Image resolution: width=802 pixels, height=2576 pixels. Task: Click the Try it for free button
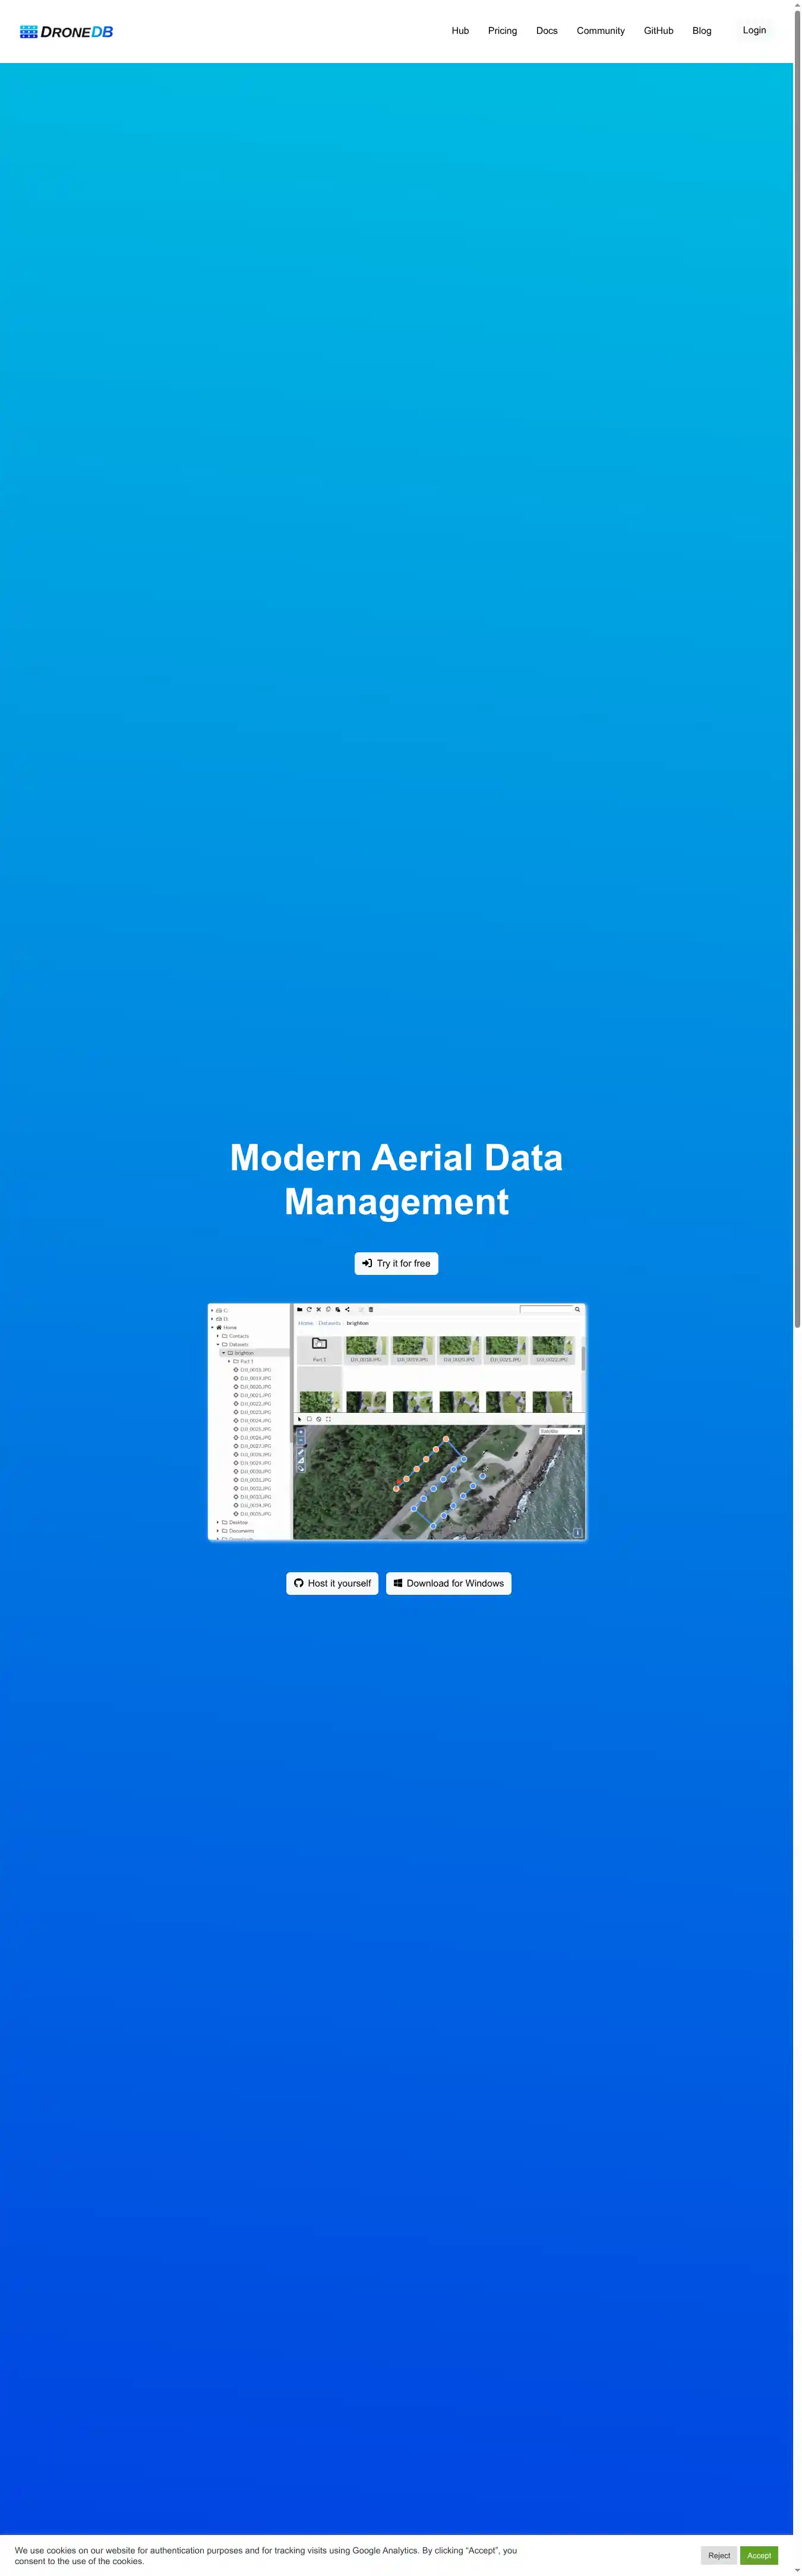(x=396, y=1263)
